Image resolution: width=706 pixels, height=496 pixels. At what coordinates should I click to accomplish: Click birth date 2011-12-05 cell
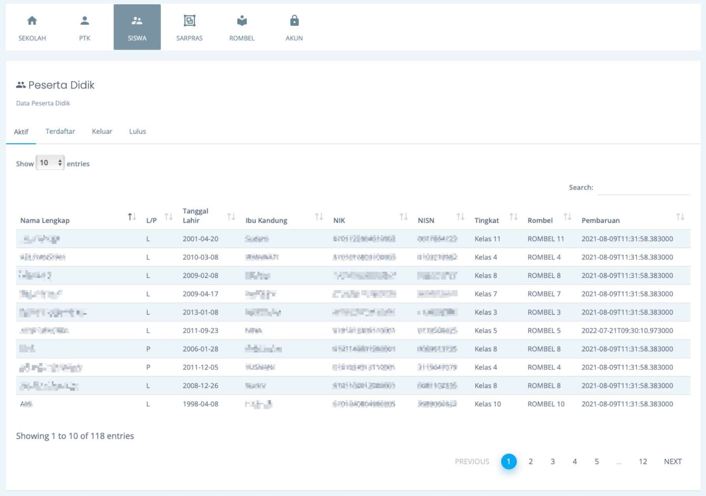click(x=200, y=367)
